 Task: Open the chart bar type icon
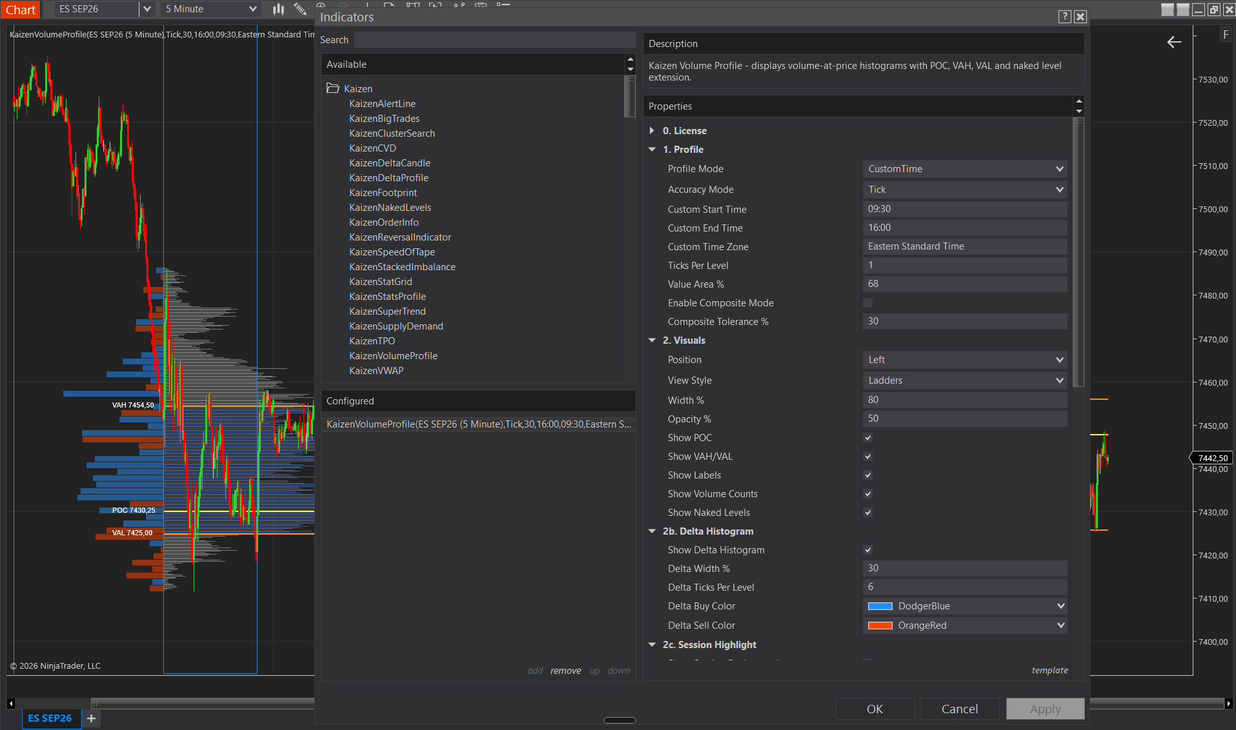coord(278,9)
